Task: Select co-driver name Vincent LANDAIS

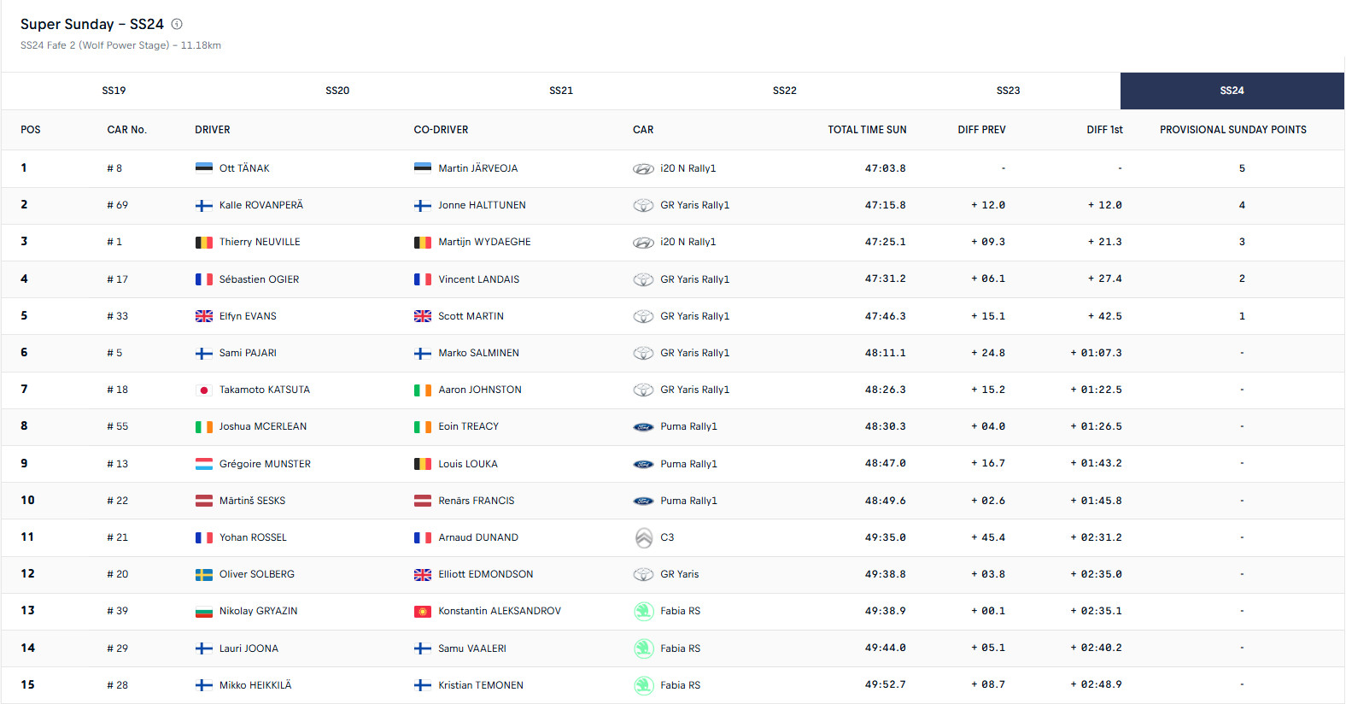Action: [x=479, y=279]
